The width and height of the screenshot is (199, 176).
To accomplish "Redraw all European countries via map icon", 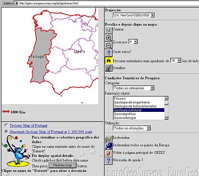I will (109, 146).
